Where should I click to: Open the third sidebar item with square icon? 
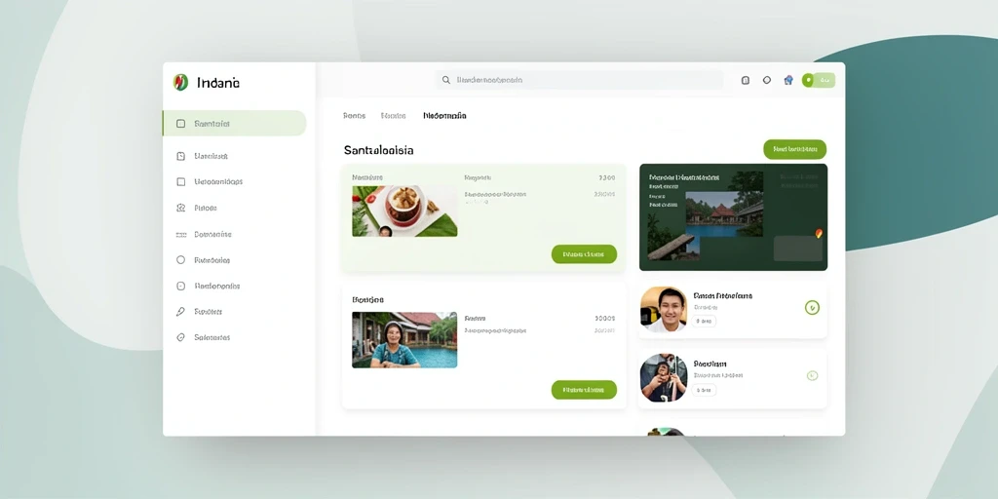tap(217, 182)
